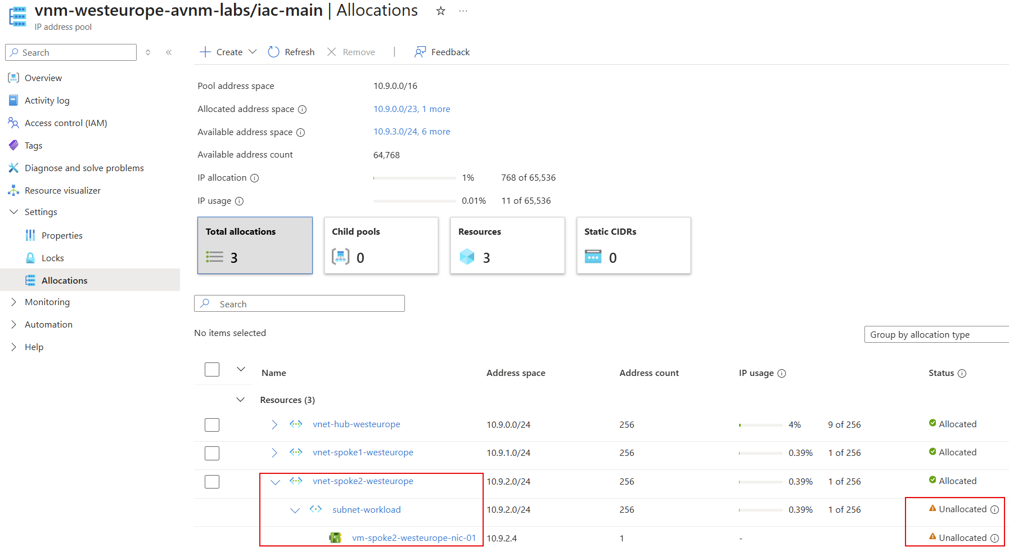Select the Locks settings icon
The width and height of the screenshot is (1009, 551).
(x=30, y=257)
